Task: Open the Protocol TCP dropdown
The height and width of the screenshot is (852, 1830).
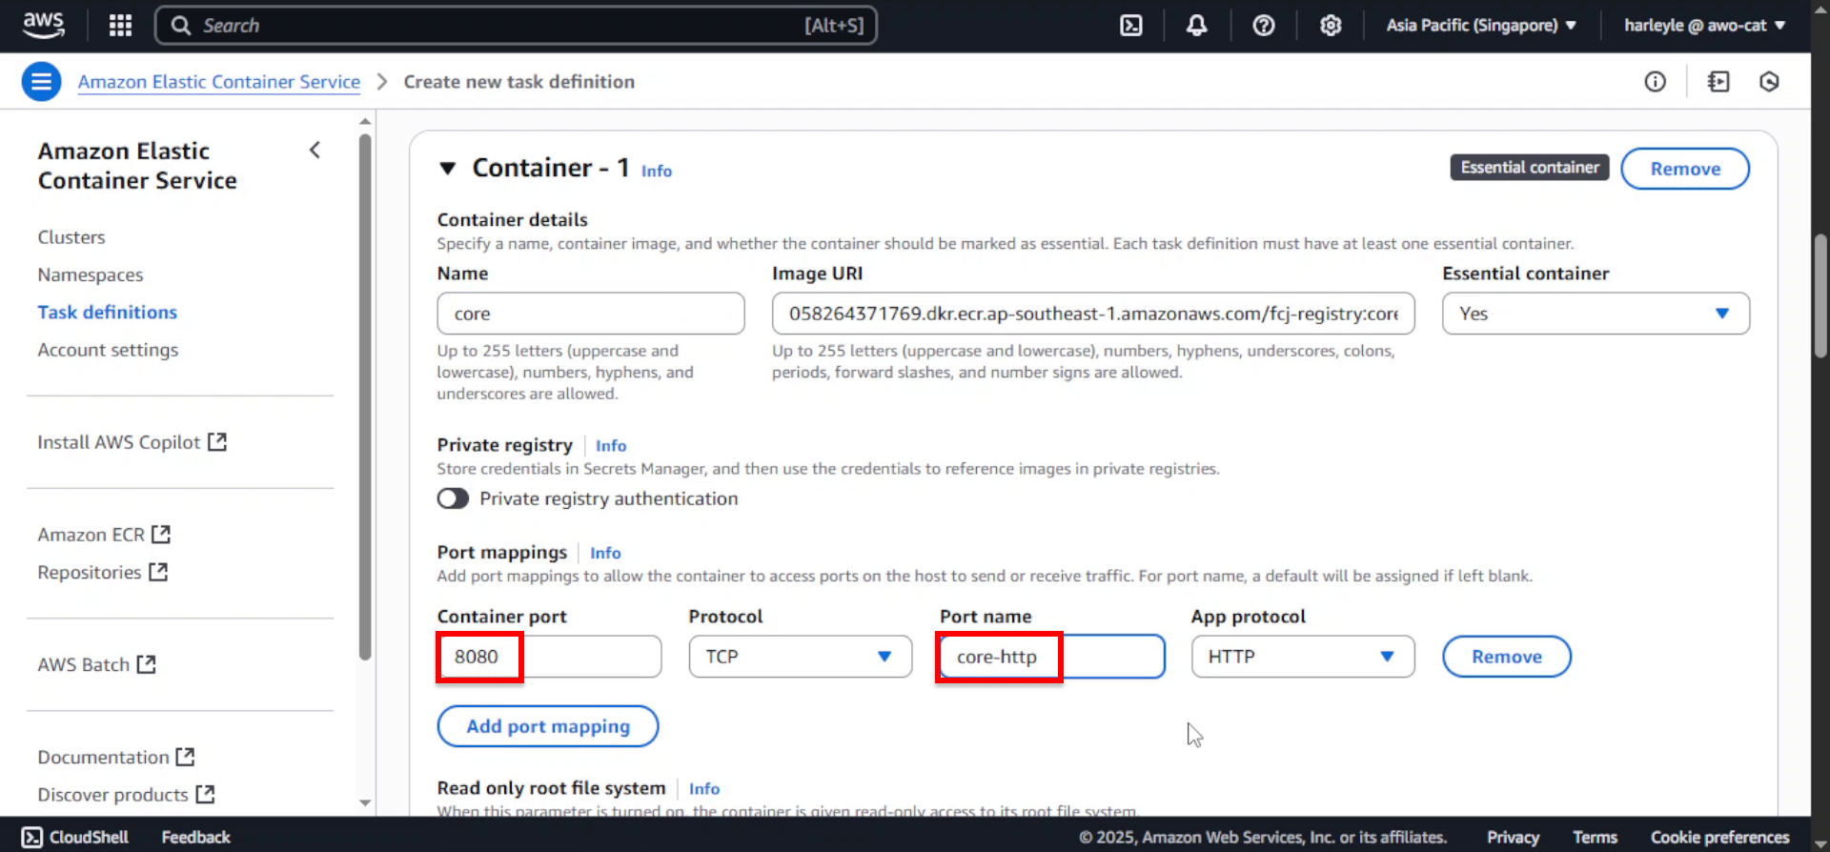Action: click(x=800, y=657)
